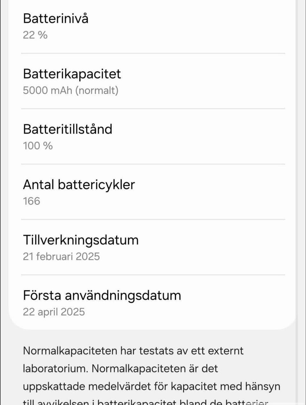Screen dimensions: 306x405
Task: Select the 22 % battery level value
Action: (x=35, y=35)
